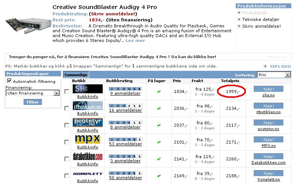Check the compare box for Komplett
Image resolution: width=301 pixels, height=184 pixels.
[x=67, y=176]
